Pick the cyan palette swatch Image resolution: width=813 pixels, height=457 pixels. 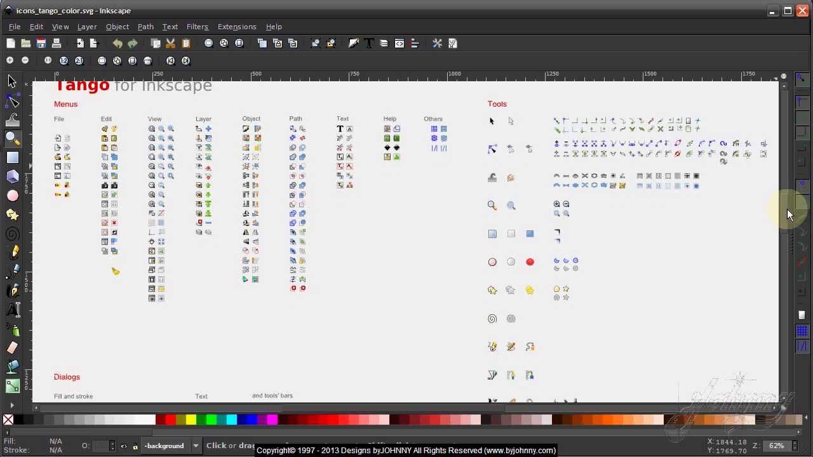click(232, 420)
